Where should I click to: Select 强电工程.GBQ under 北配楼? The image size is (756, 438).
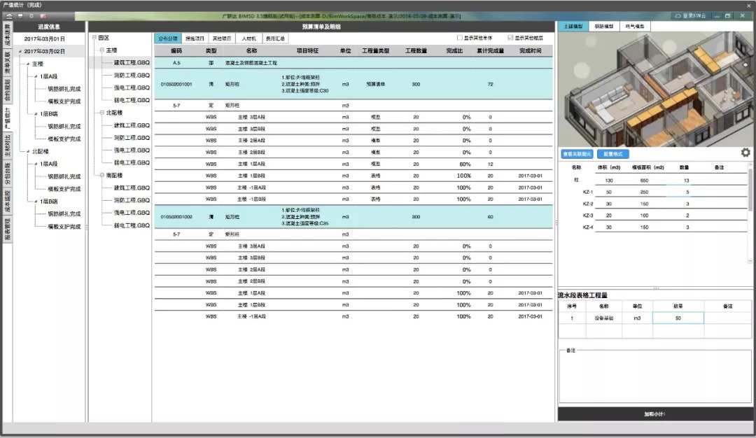pos(132,150)
